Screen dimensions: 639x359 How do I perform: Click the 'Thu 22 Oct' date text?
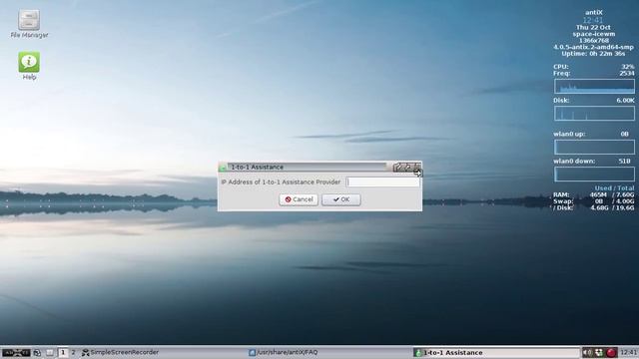point(593,27)
